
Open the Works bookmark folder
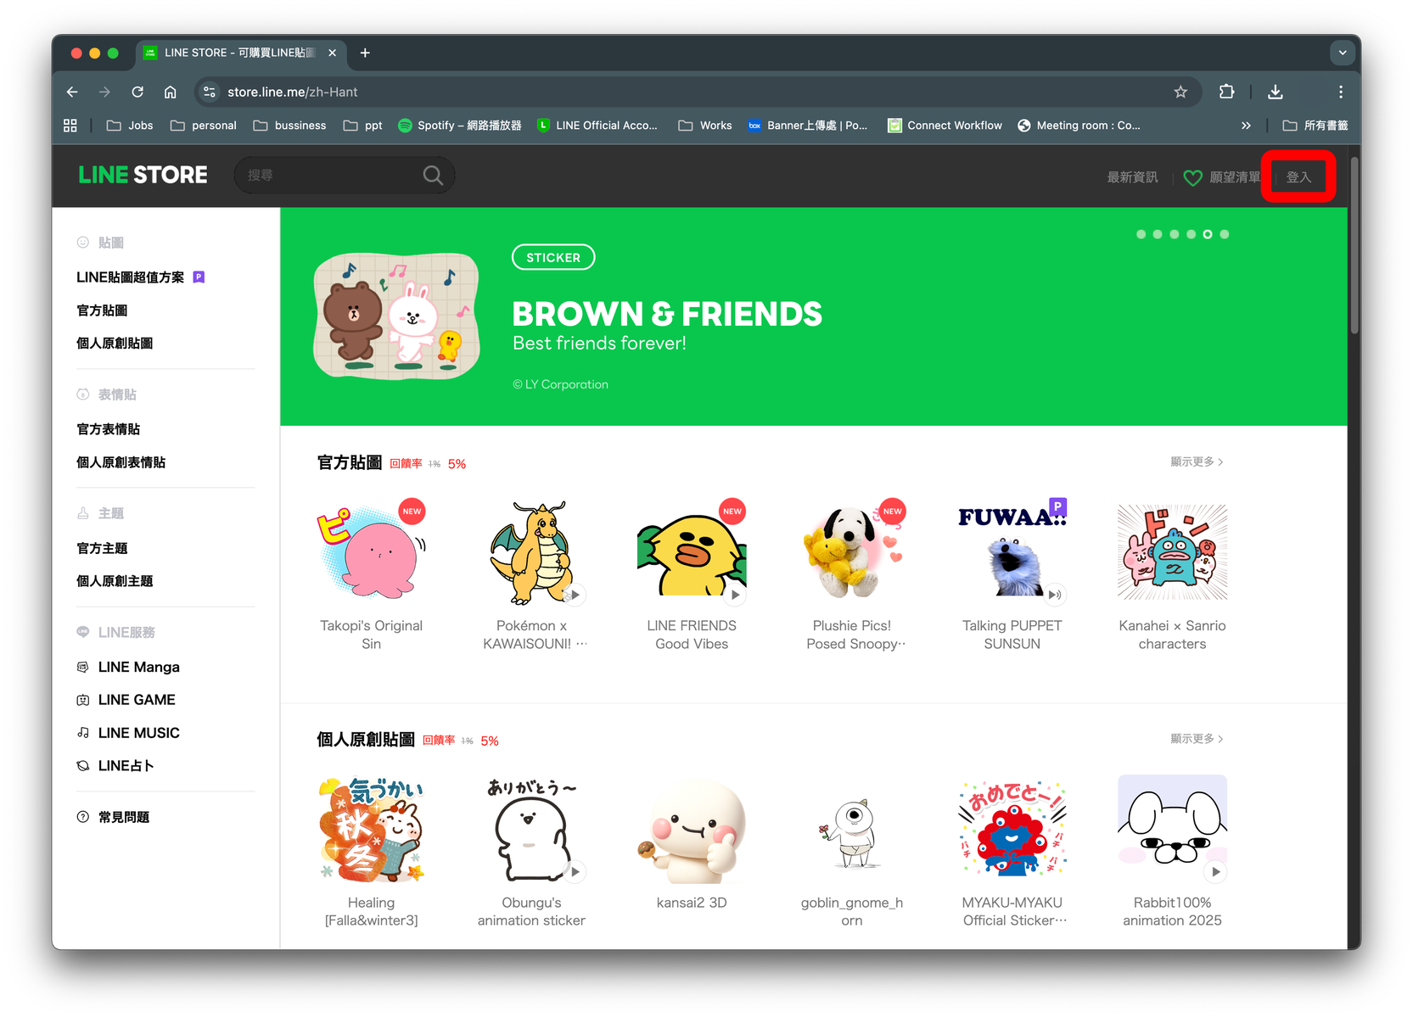tap(705, 126)
